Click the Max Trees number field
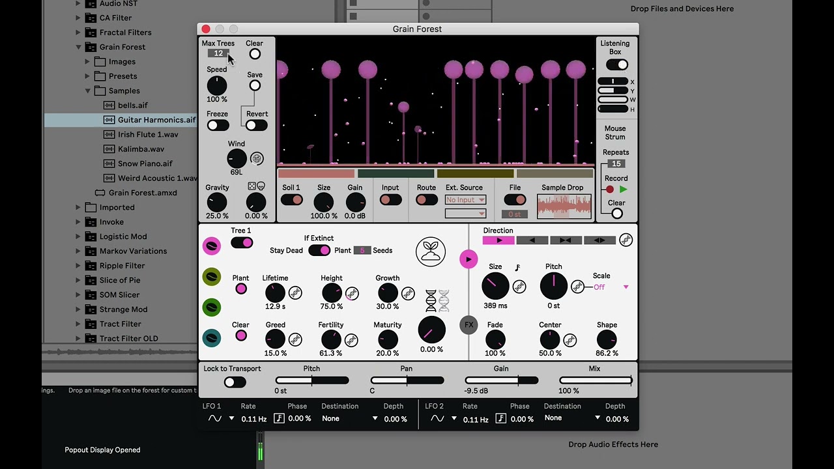 point(218,53)
